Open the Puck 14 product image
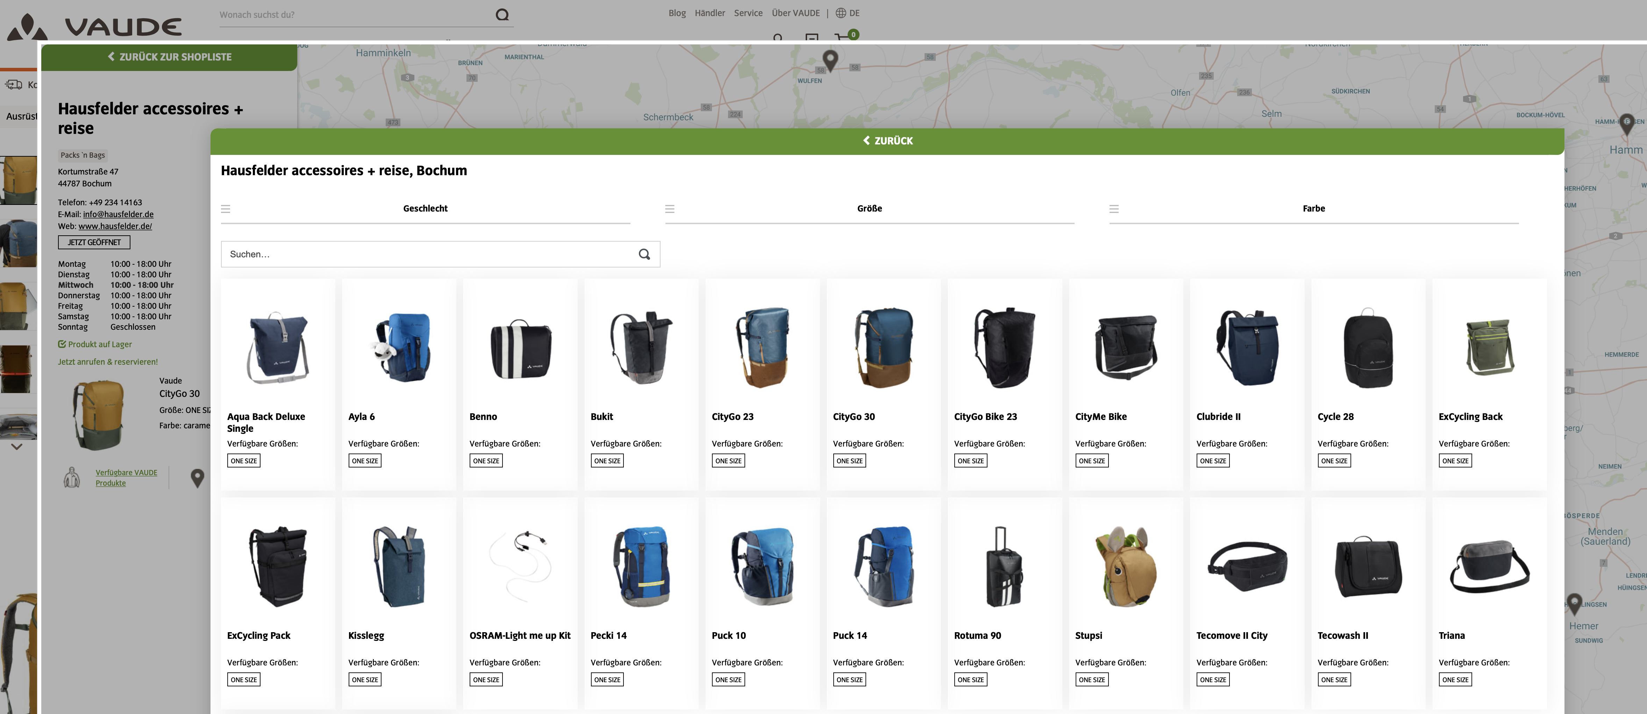The width and height of the screenshot is (1647, 714). (884, 566)
